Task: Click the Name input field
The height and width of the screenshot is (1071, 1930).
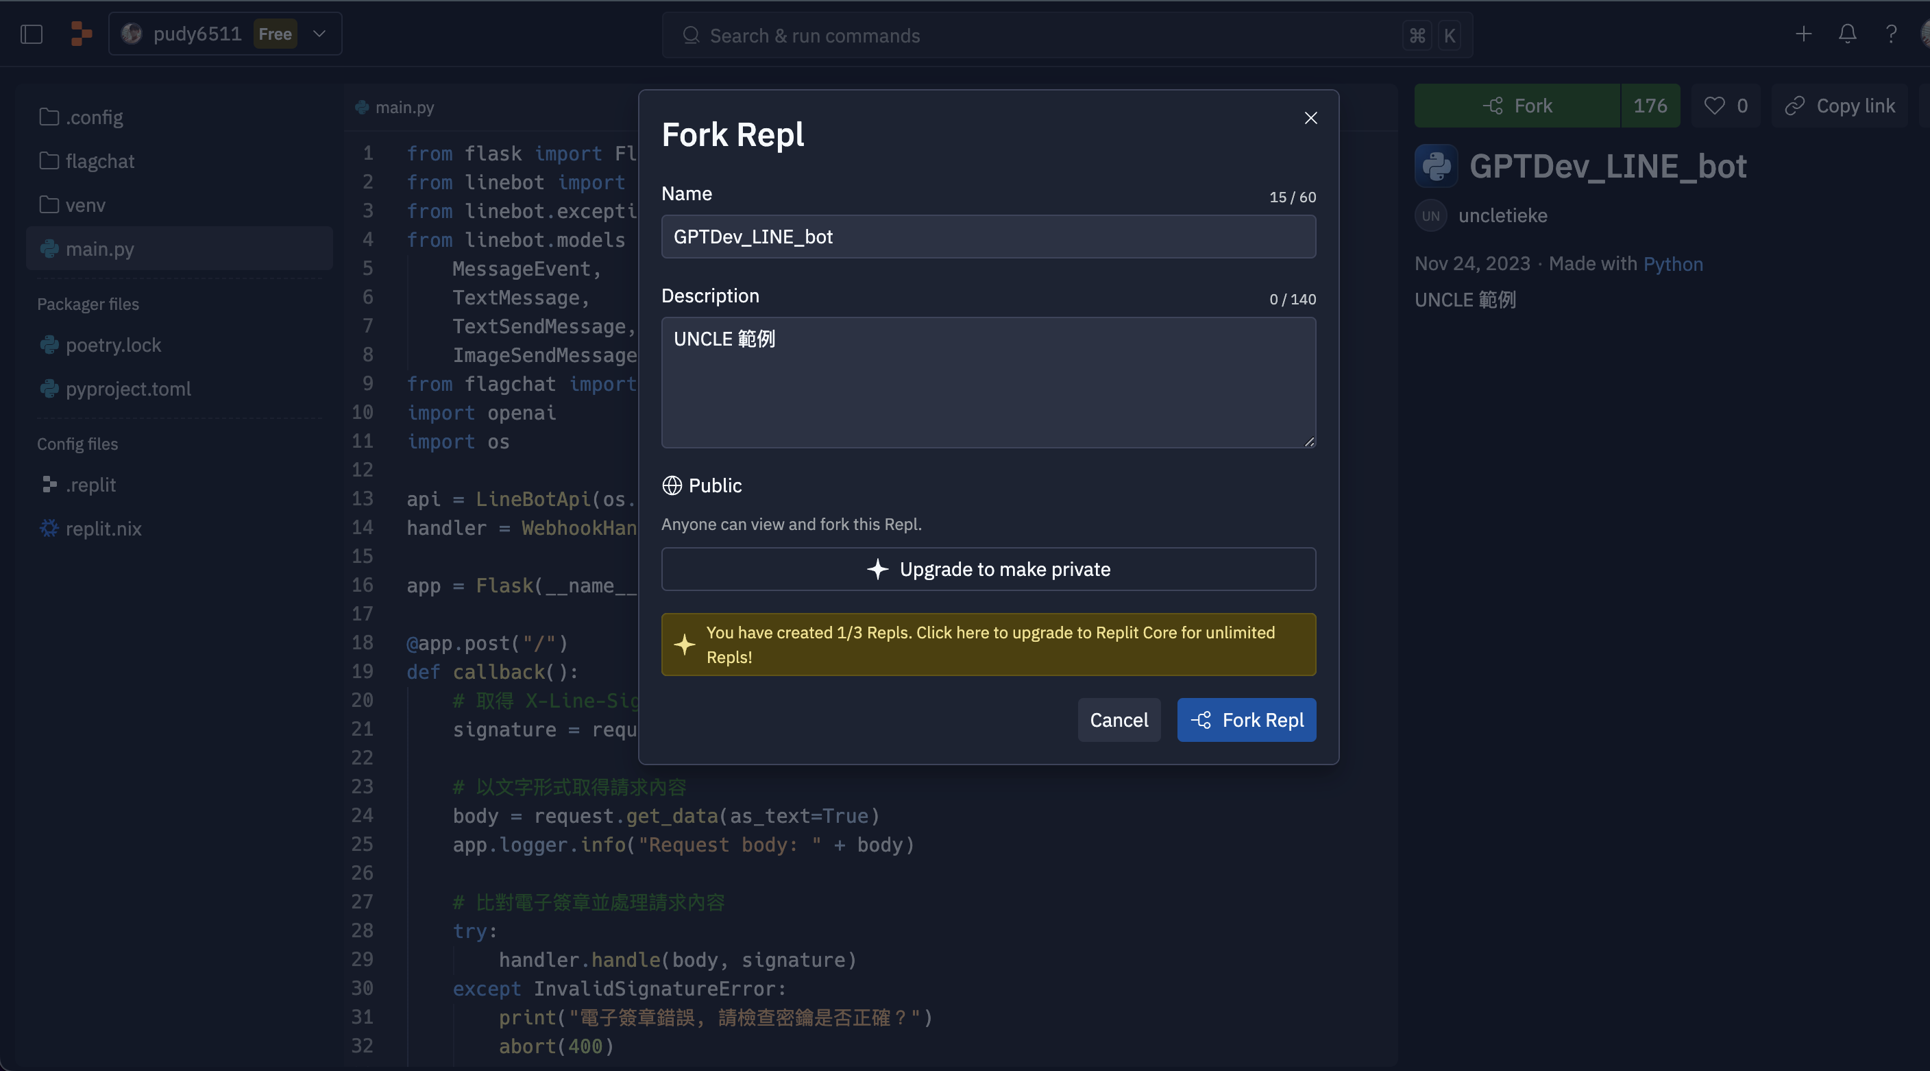Action: pyautogui.click(x=988, y=237)
